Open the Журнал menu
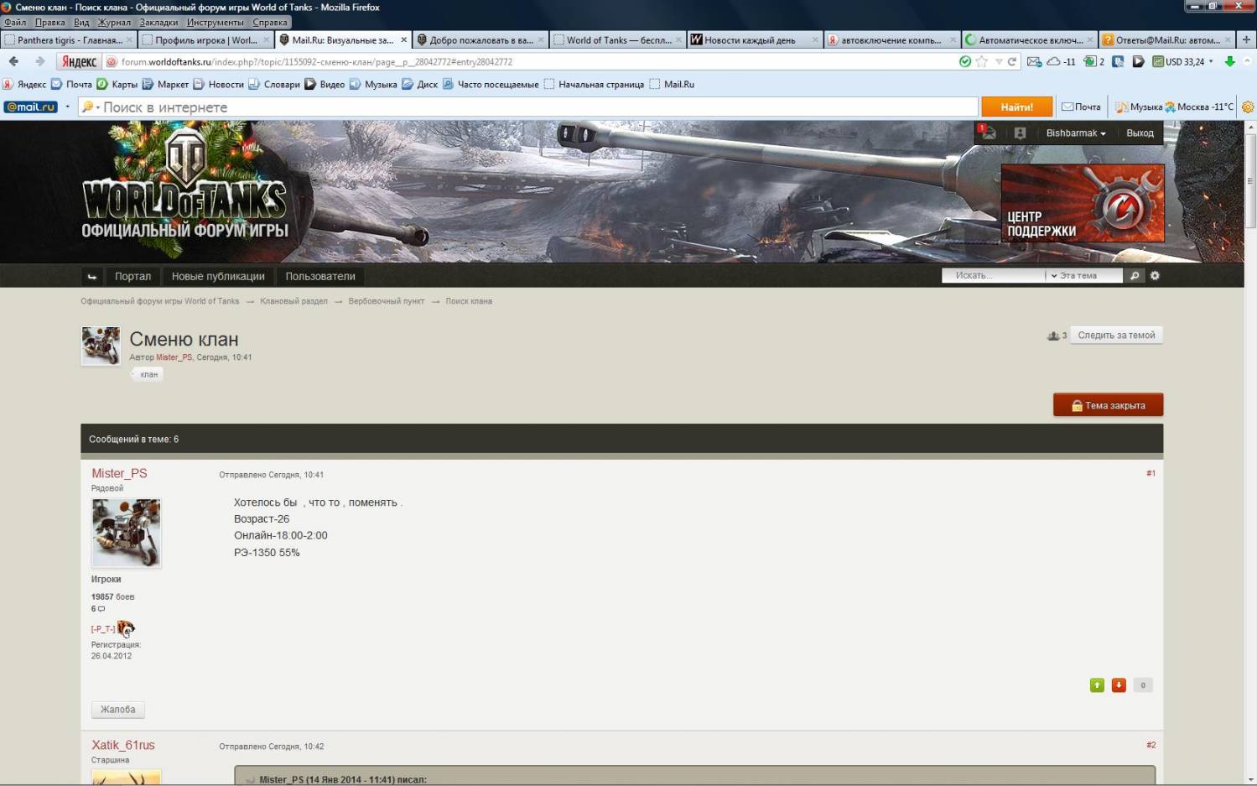 coord(114,23)
